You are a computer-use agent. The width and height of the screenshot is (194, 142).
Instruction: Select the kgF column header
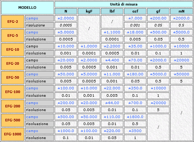(x=89, y=11)
